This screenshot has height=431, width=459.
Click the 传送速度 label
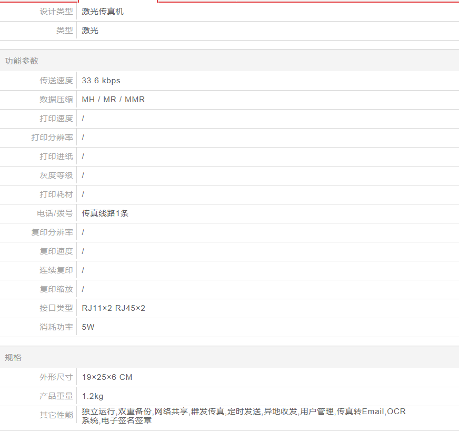[56, 81]
